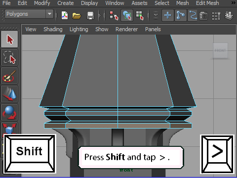The image size is (237, 178).
Task: Open the Edit menu
Action: tap(22, 3)
